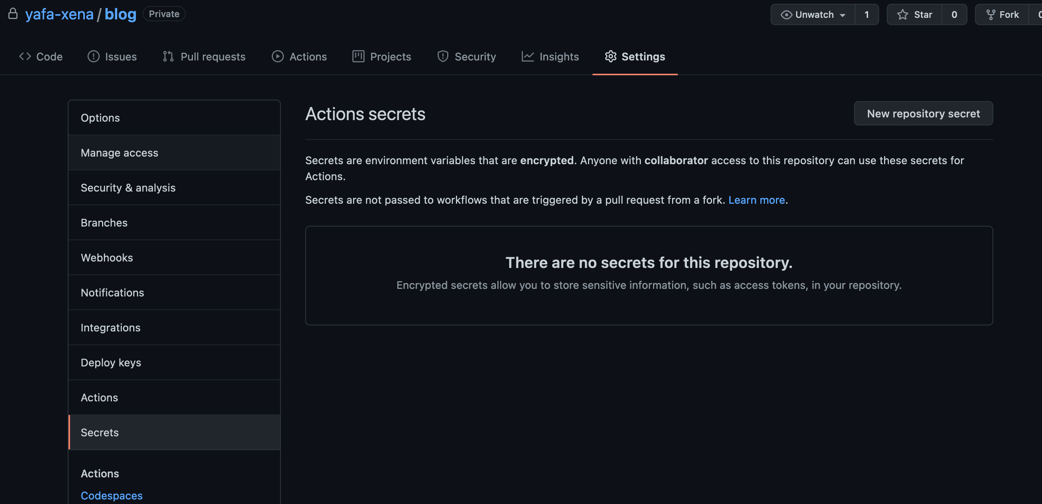
Task: Click the Fork button label
Action: pyautogui.click(x=1009, y=15)
